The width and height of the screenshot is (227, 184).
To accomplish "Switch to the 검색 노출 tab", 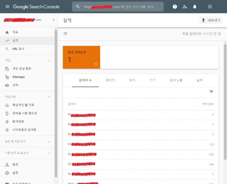I will 176,80.
